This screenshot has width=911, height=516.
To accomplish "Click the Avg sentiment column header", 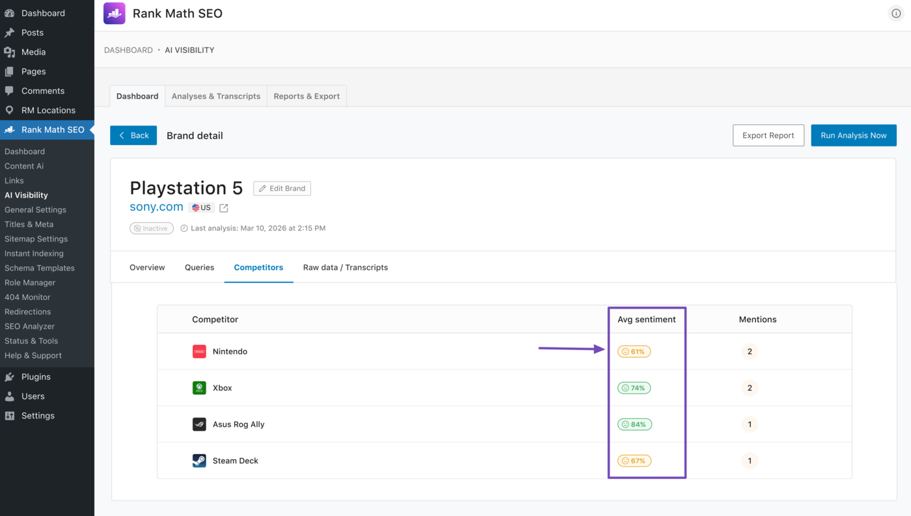I will click(647, 319).
